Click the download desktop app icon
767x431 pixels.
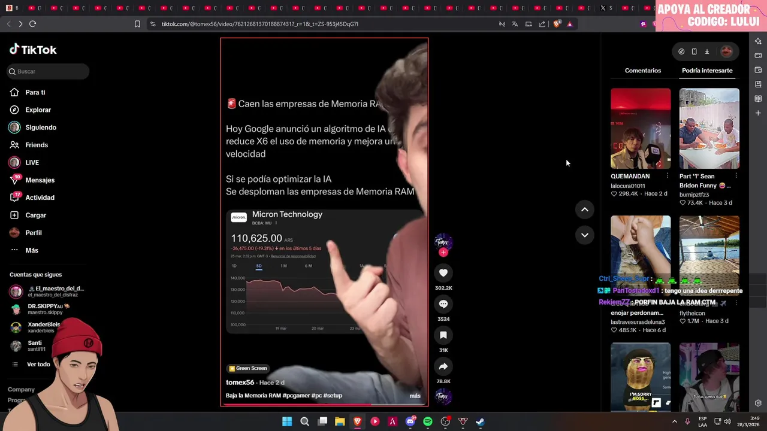tap(707, 51)
